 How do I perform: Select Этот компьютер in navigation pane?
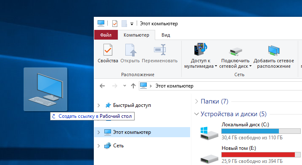coord(142,132)
